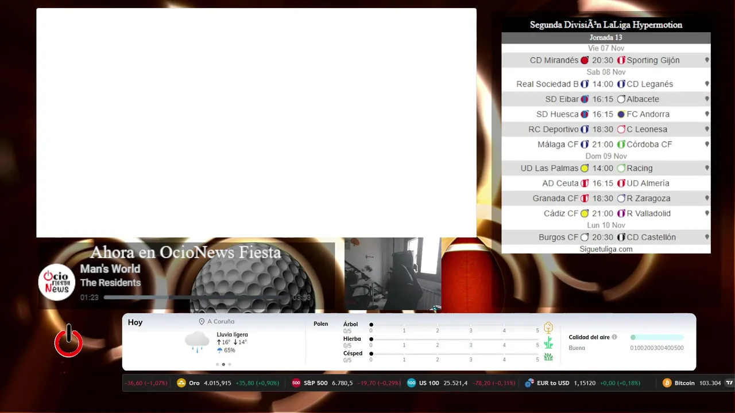This screenshot has width=735, height=413.
Task: Click the A Coruña location pin icon
Action: pyautogui.click(x=202, y=322)
